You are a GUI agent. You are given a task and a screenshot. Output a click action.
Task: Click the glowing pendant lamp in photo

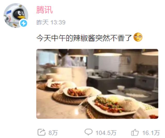point(108,53)
